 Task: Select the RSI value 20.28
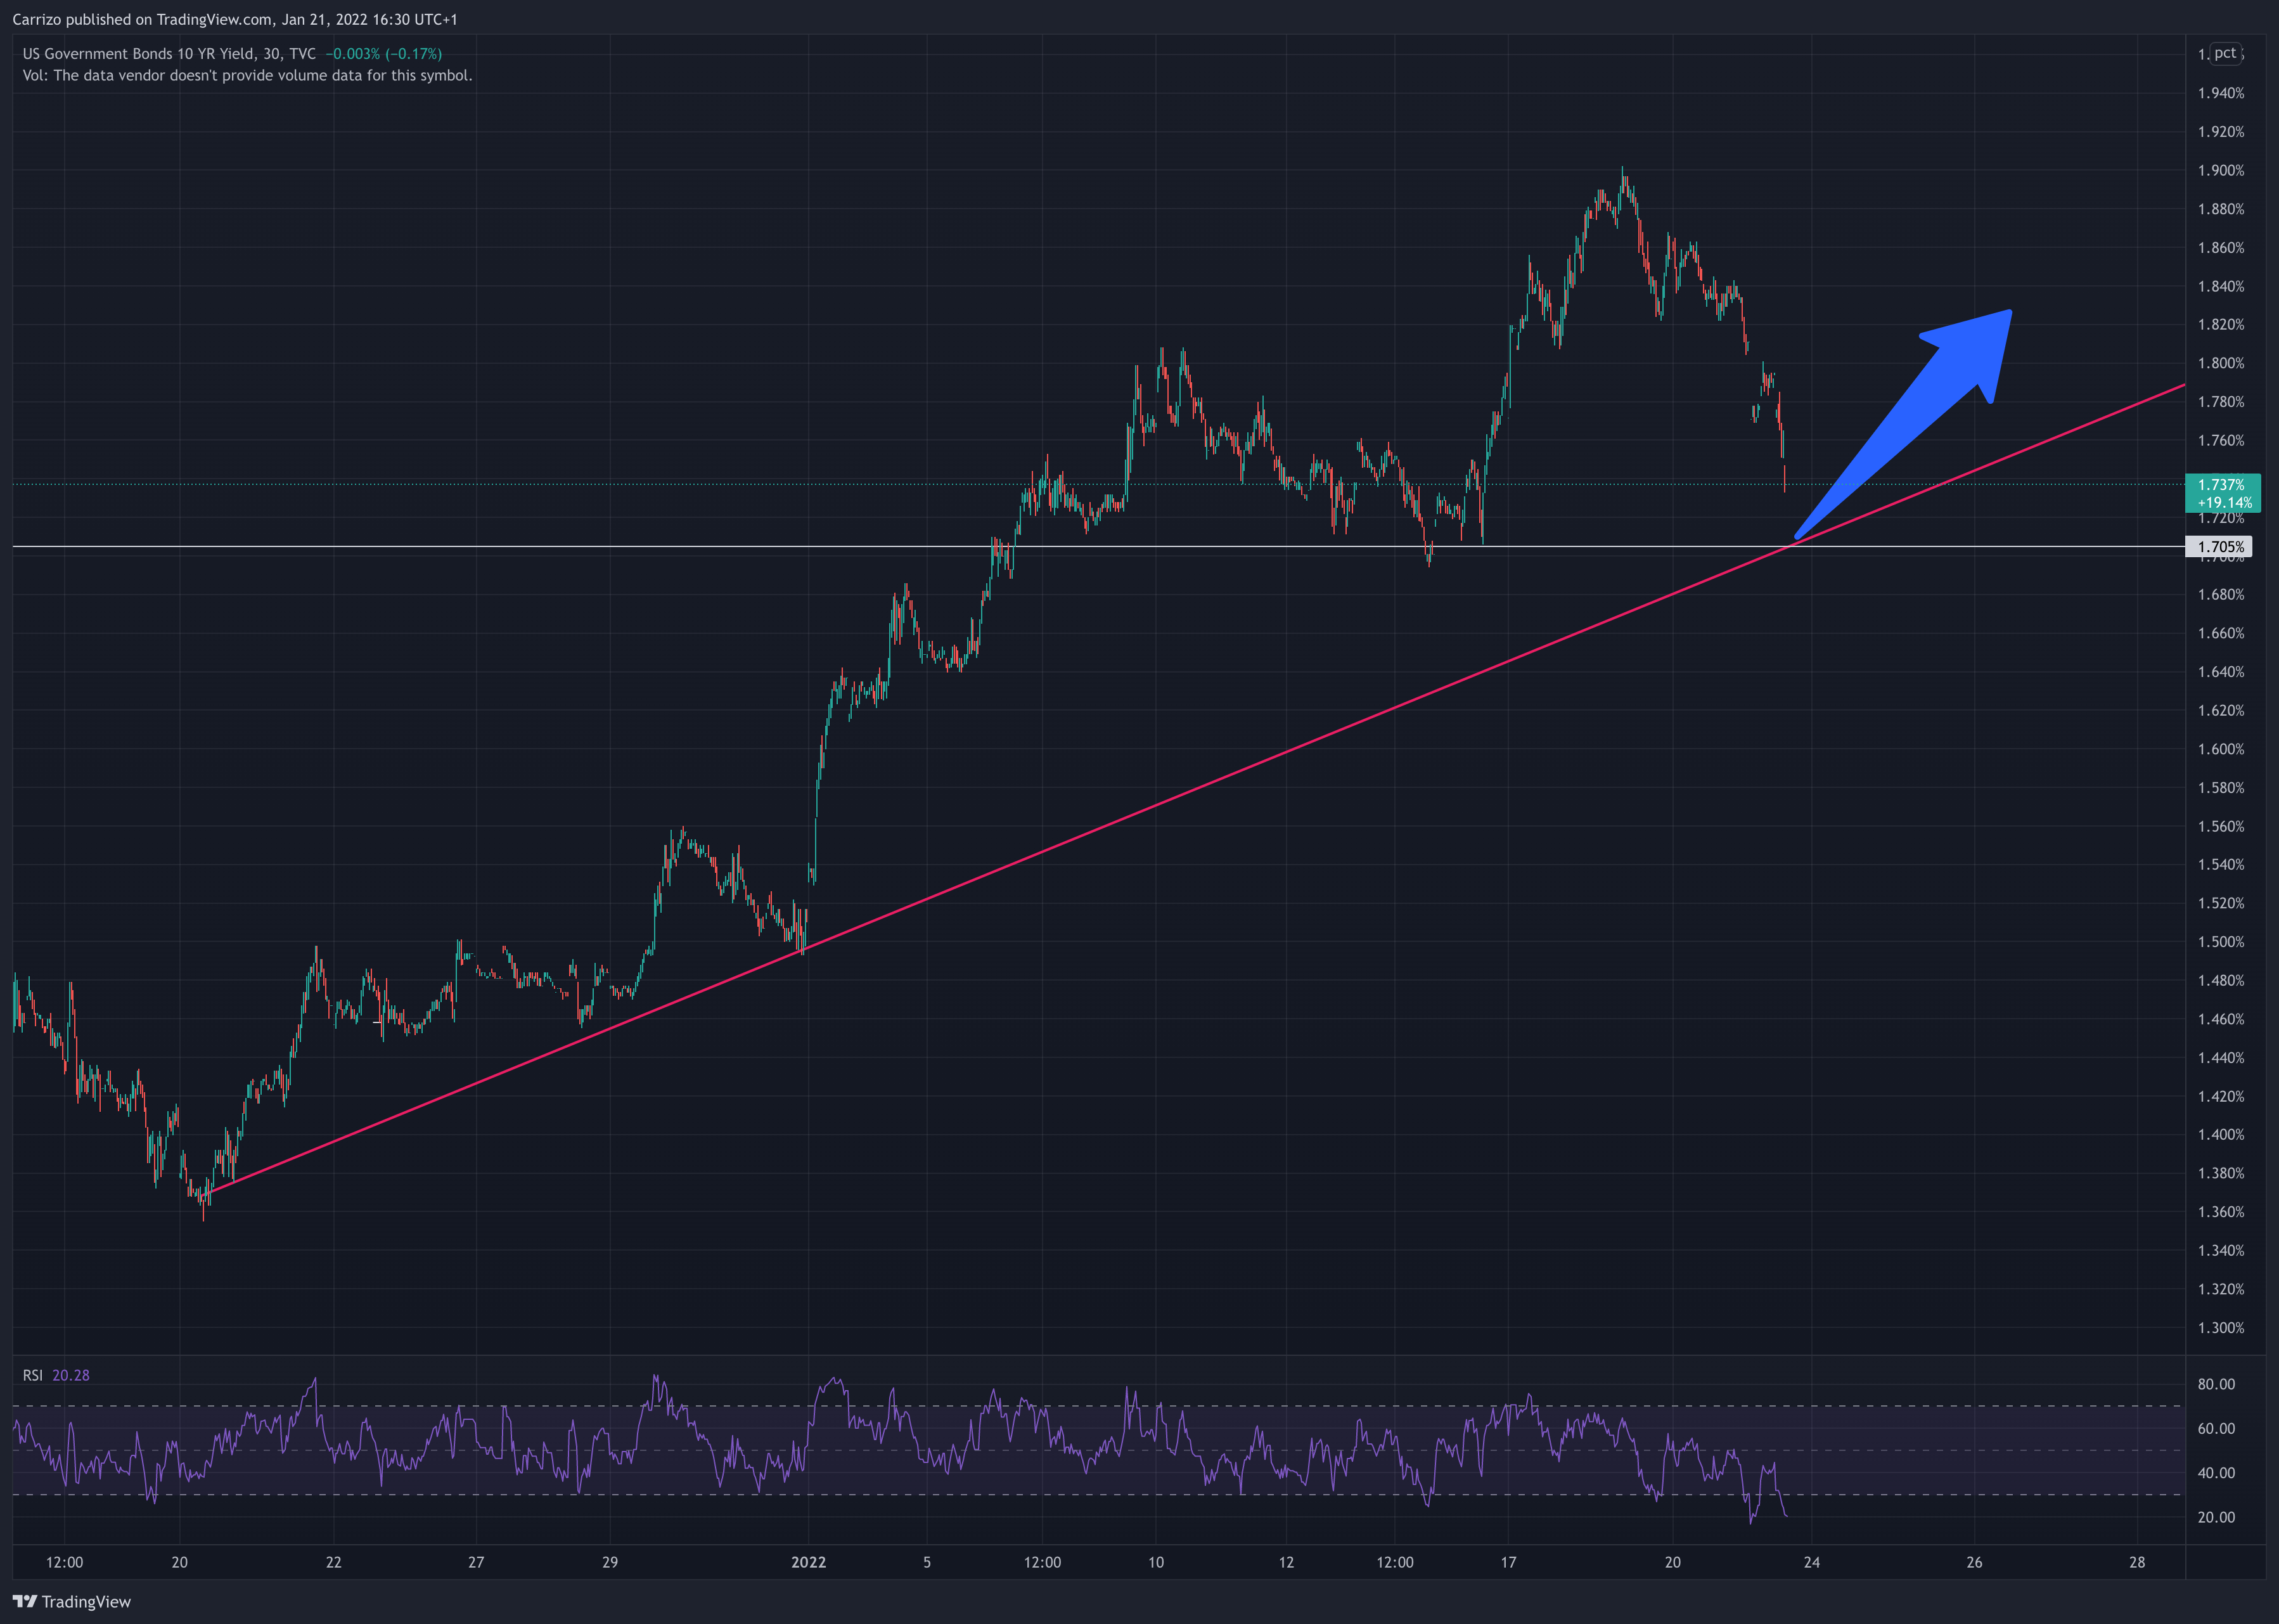point(71,1375)
